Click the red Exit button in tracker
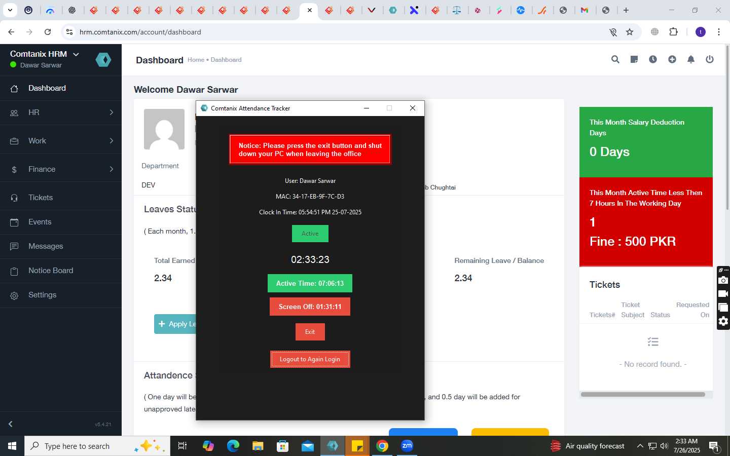Viewport: 730px width, 456px height. click(x=310, y=332)
